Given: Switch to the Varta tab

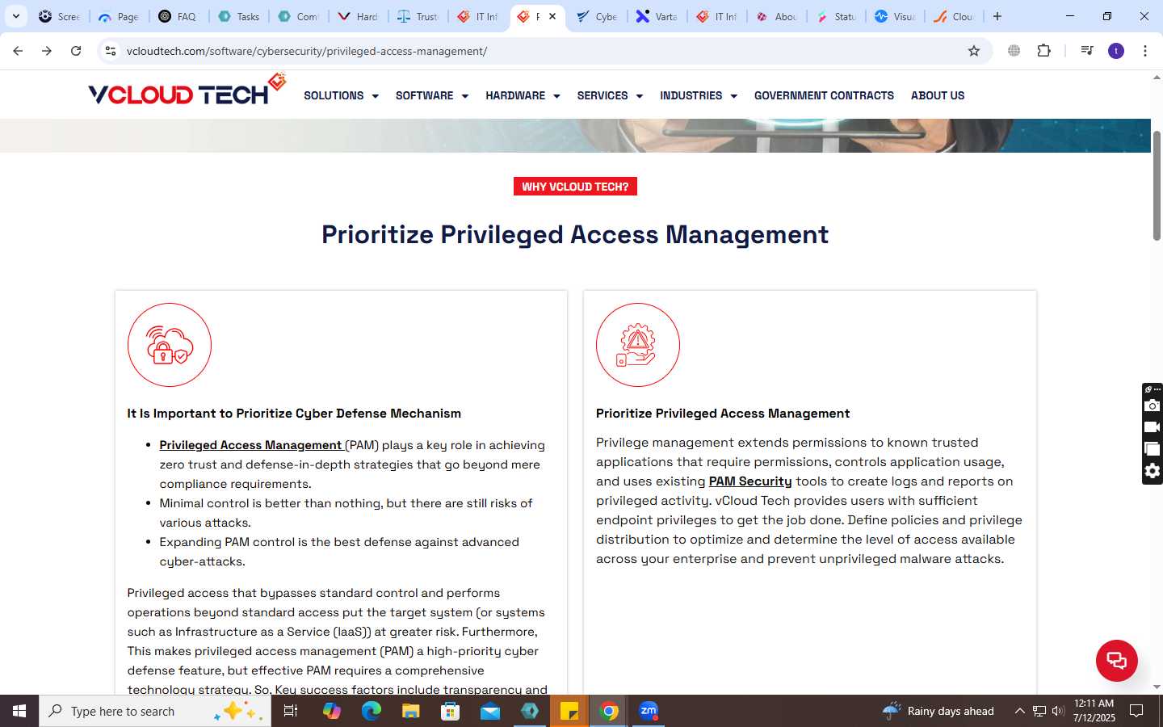Looking at the screenshot, I should click(x=657, y=16).
